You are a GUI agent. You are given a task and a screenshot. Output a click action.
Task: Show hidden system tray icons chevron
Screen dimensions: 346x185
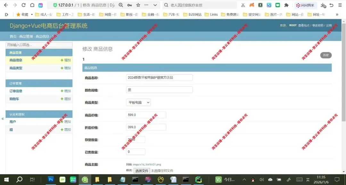tap(244, 180)
